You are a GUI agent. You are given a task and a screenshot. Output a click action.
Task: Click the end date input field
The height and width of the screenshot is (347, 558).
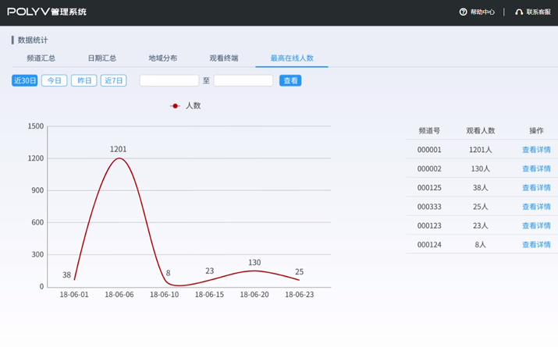[243, 80]
